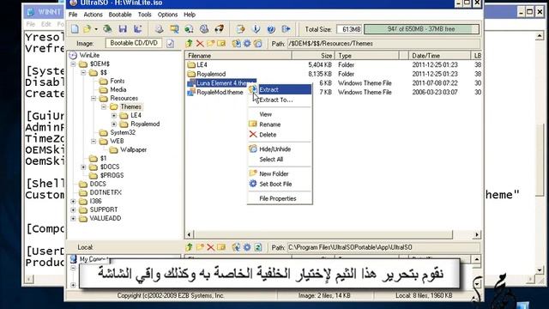Expand the VALUEADD tree node
Viewport: 549px width, 309px height.
(73, 219)
